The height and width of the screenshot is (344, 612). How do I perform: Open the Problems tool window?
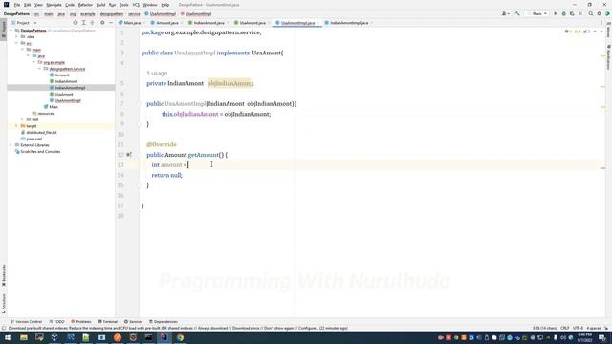pyautogui.click(x=81, y=322)
